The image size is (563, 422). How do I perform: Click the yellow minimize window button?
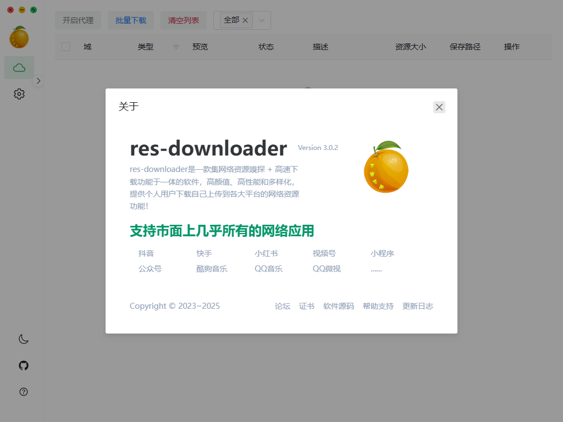point(22,10)
